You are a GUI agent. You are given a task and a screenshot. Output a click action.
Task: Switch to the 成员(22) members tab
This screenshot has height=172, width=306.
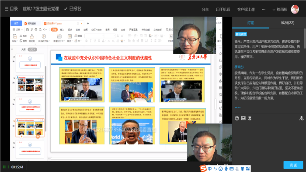coord(288,23)
